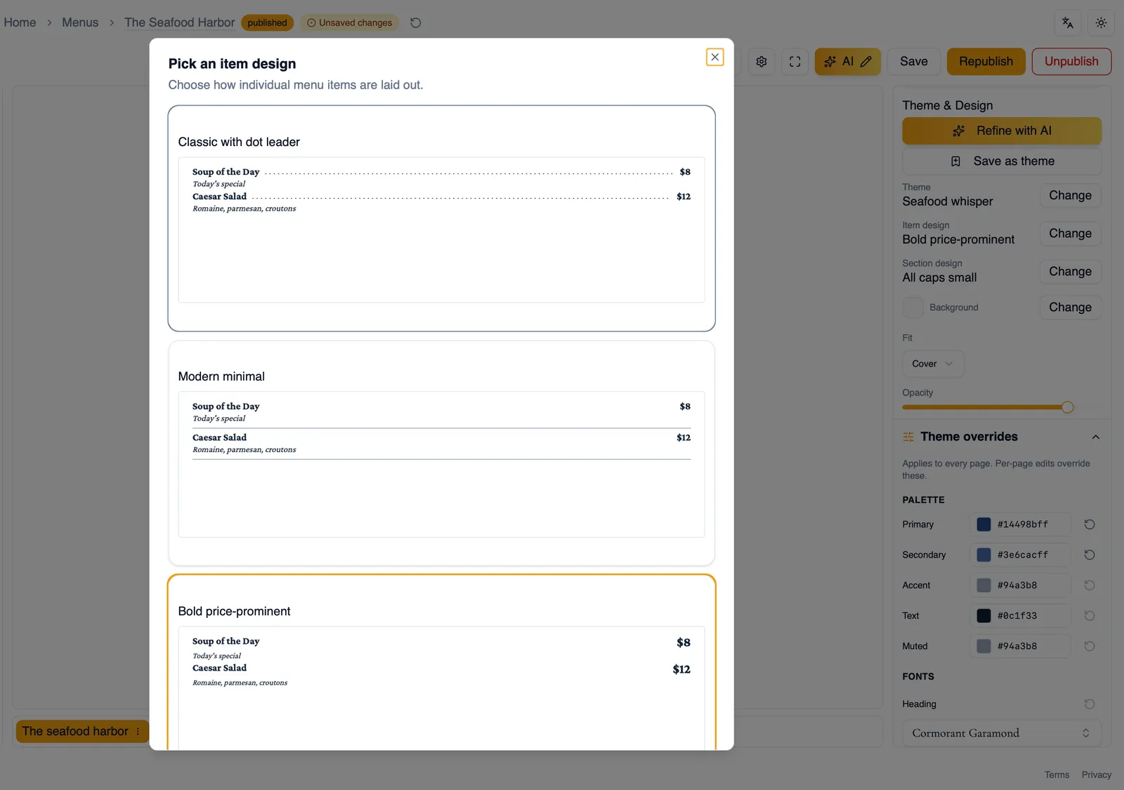Click the revert changes icon beside Unsaved changes
Viewport: 1124px width, 790px height.
tap(415, 22)
